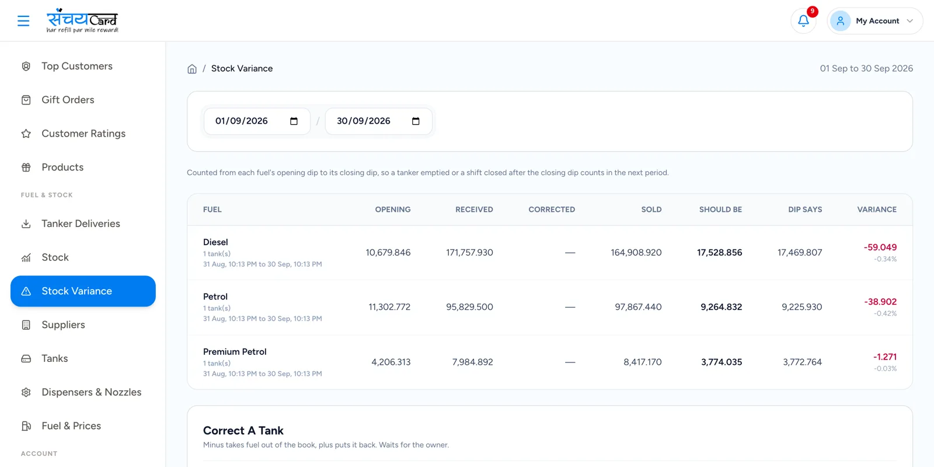Click the Stock Variance breadcrumb text
This screenshot has width=934, height=467.
click(x=242, y=68)
